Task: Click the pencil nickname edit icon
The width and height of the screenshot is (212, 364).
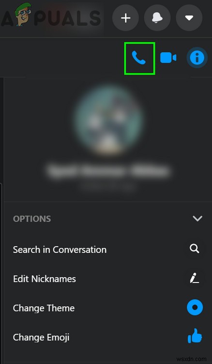Action: click(195, 278)
